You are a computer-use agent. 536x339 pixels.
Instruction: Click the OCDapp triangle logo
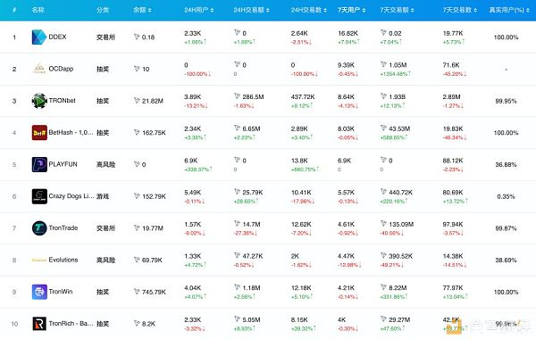click(39, 69)
